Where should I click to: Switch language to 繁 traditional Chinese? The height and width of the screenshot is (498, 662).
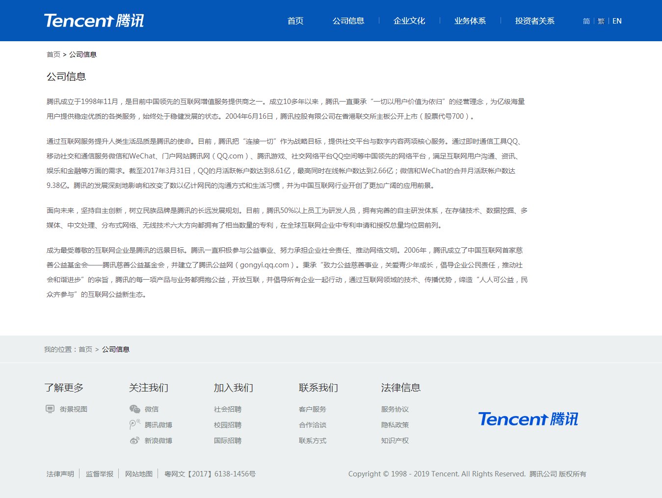coord(601,21)
